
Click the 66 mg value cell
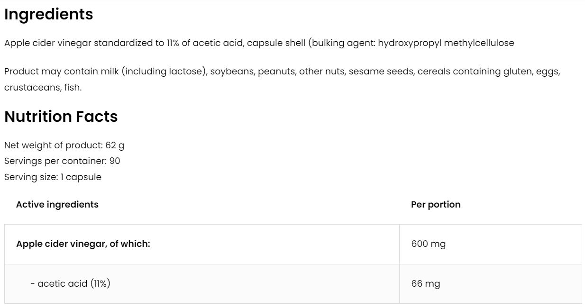click(x=426, y=284)
